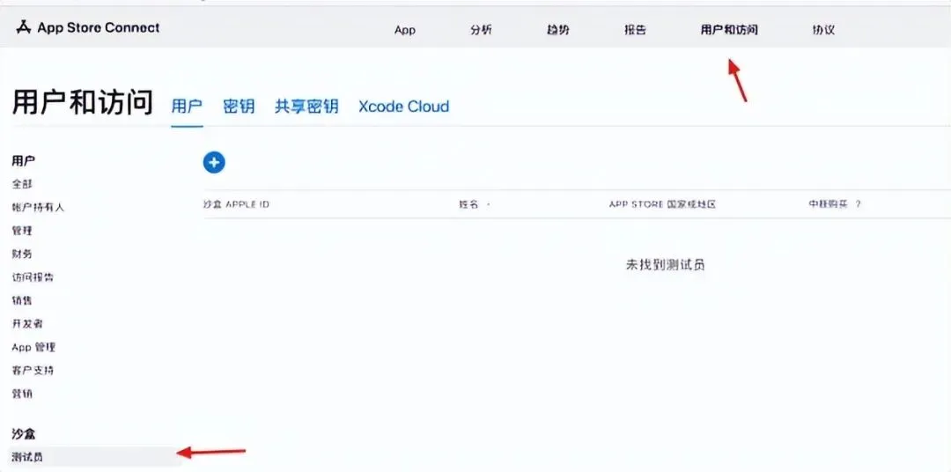Click the blue plus add-tester button
The image size is (951, 472).
pyautogui.click(x=214, y=162)
